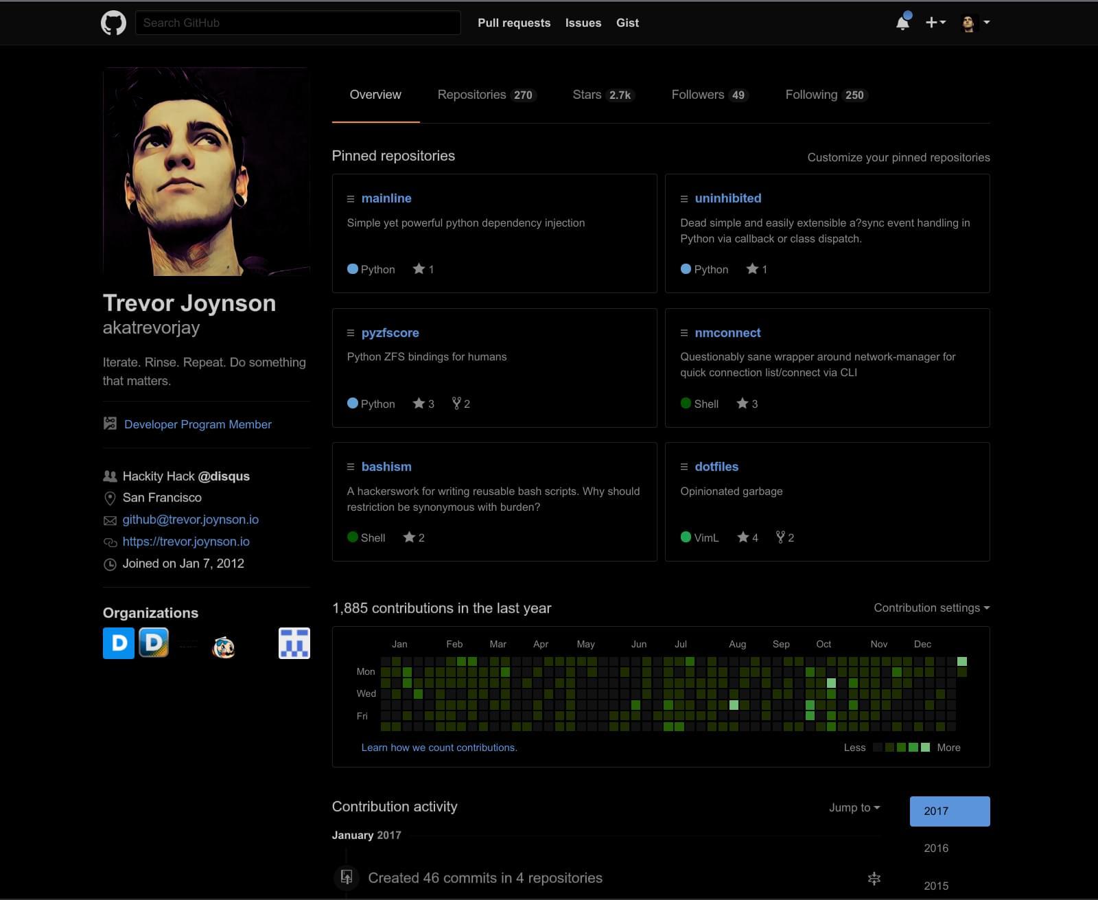1098x900 pixels.
Task: Open the Jump to dropdown
Action: (854, 808)
